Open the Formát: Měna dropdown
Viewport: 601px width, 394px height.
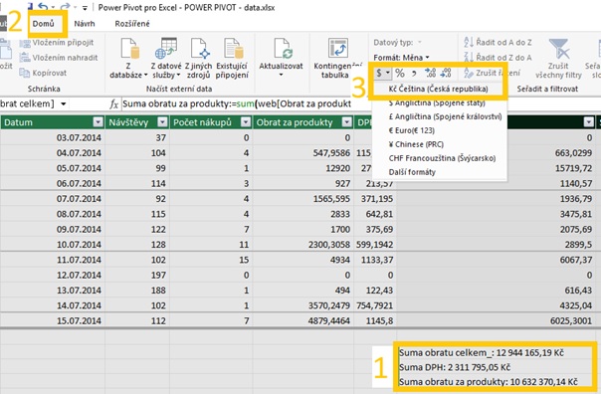coord(401,58)
